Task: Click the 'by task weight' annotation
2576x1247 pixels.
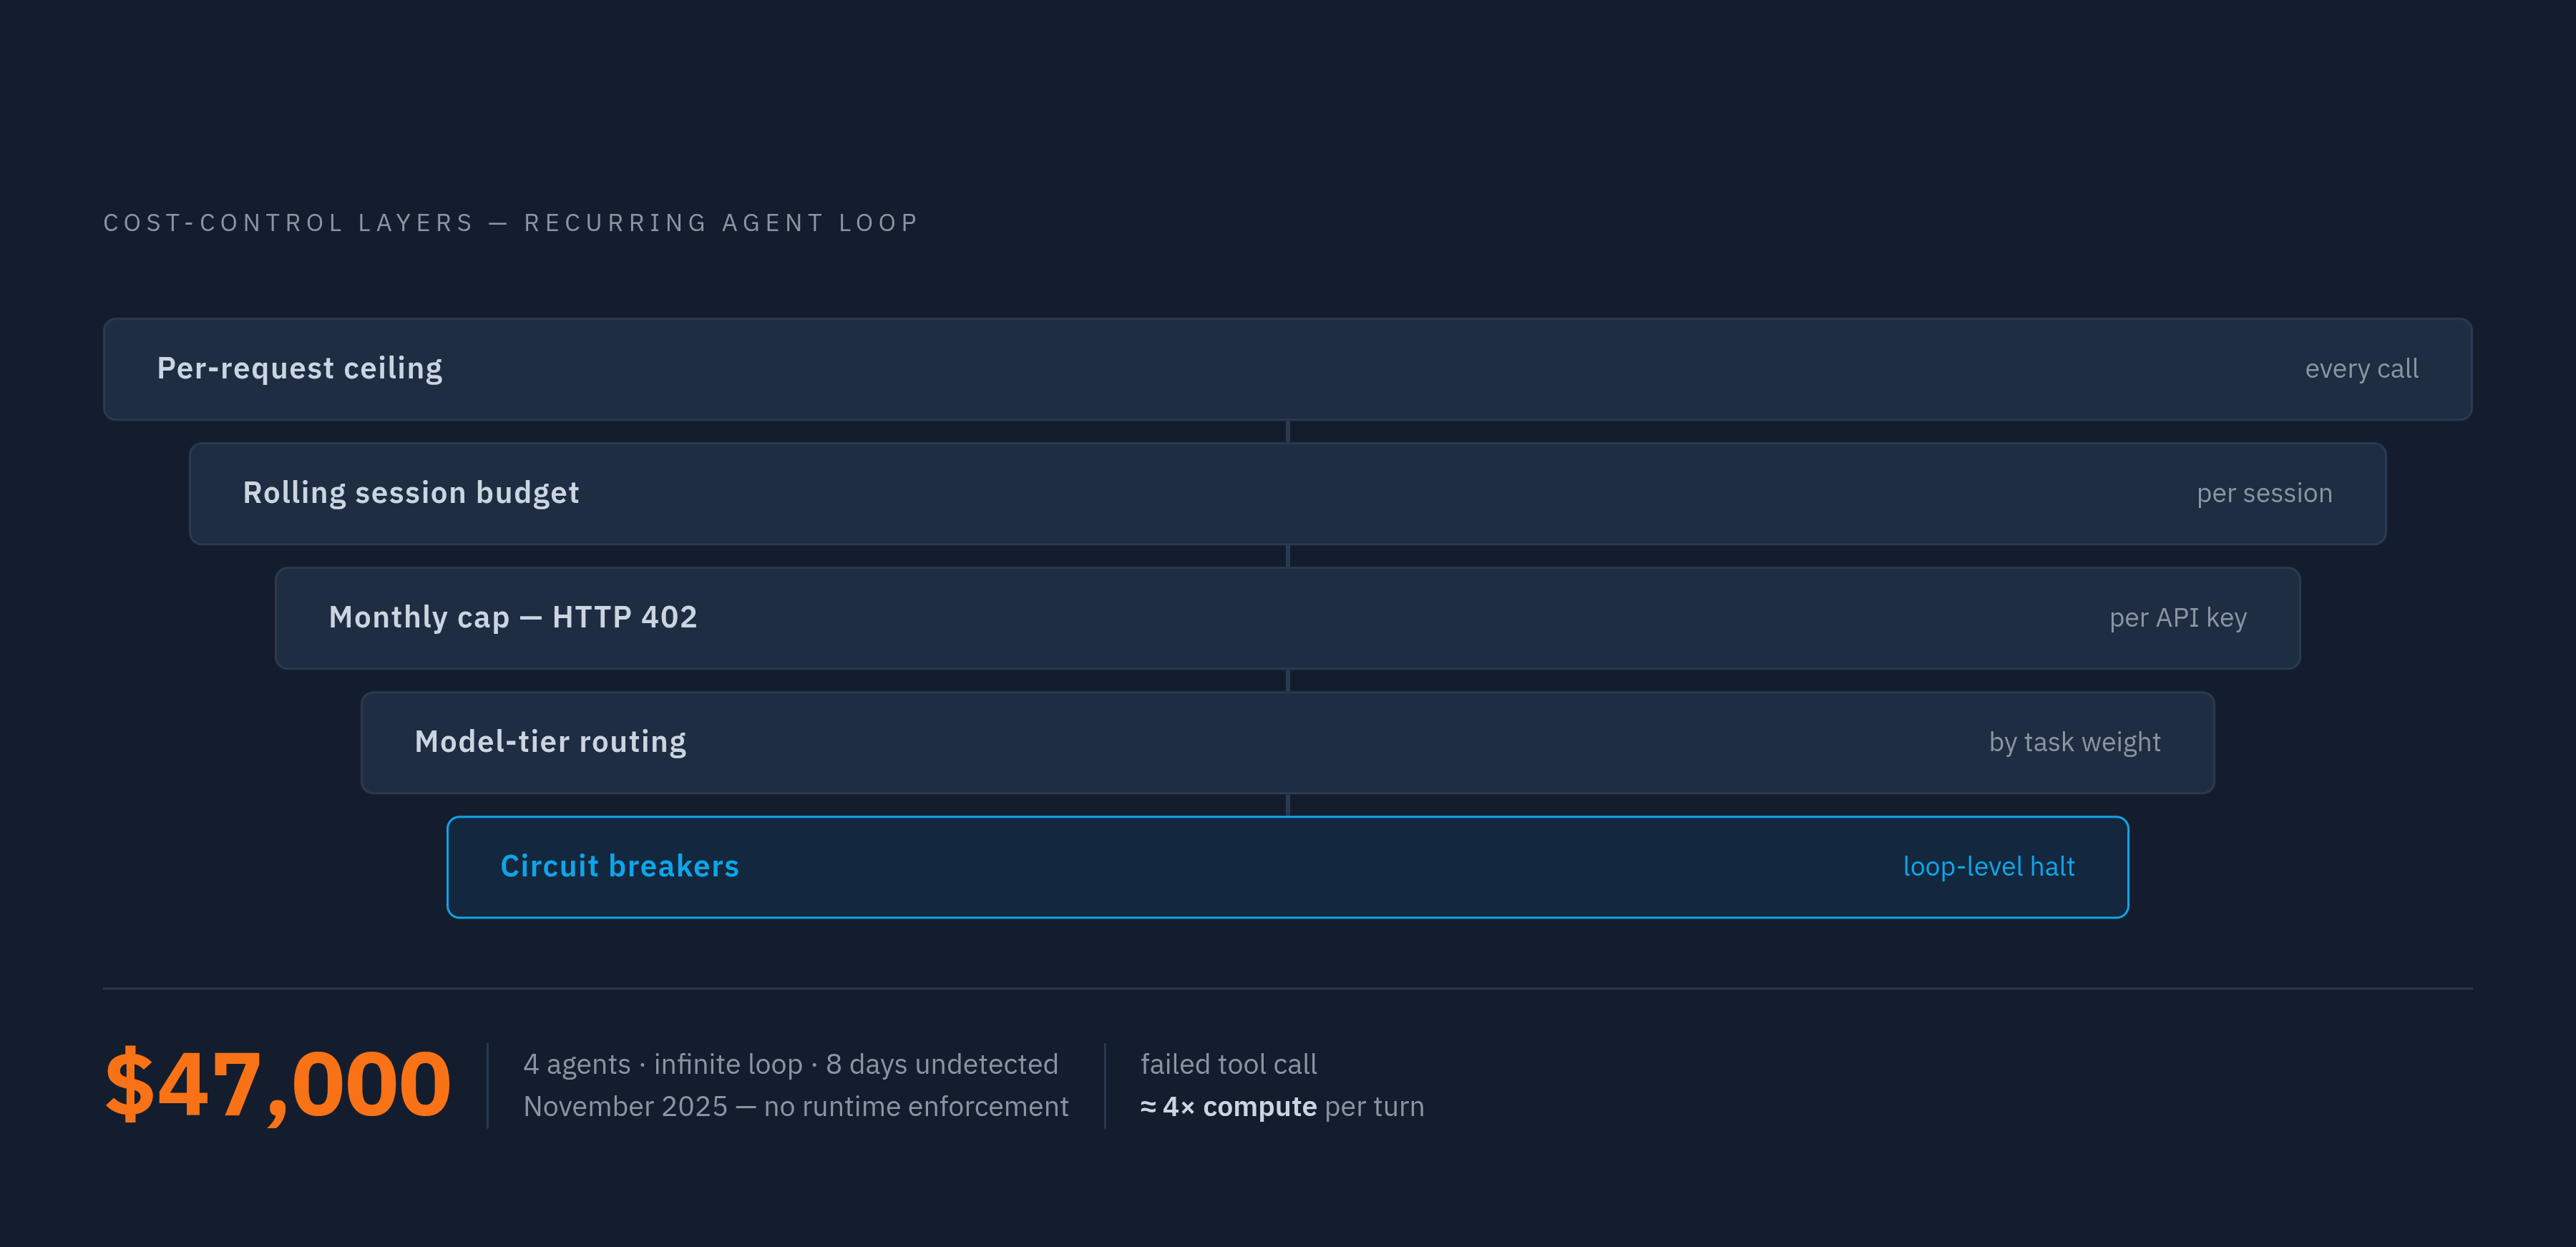Action: pos(2075,742)
